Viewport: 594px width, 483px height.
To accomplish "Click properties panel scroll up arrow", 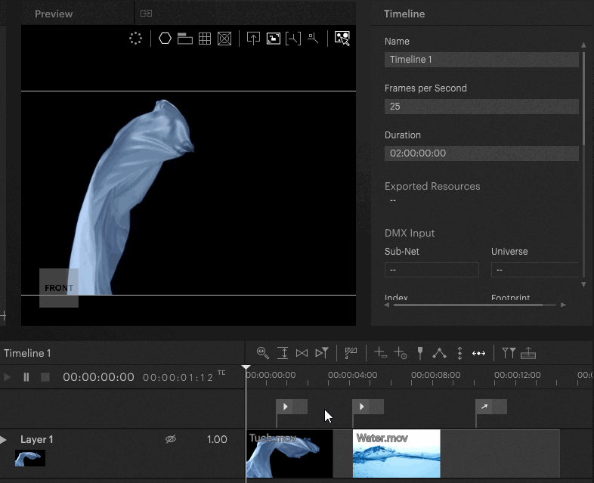I will (583, 45).
